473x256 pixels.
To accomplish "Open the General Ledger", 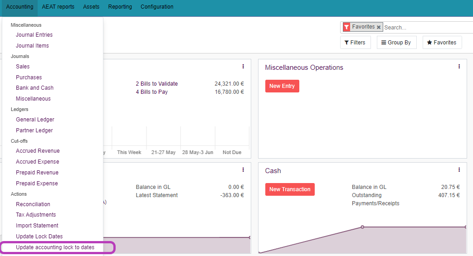I will 35,120.
